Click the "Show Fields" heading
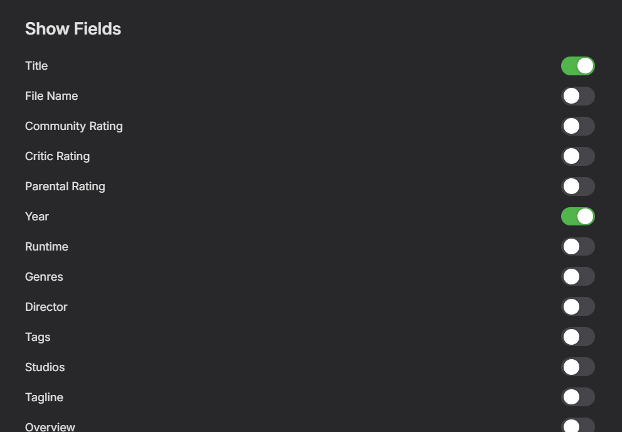The height and width of the screenshot is (432, 622). click(73, 29)
